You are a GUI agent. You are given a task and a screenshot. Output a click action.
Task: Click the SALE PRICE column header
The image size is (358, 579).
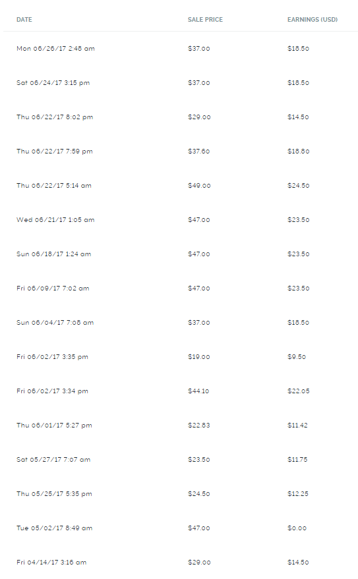205,20
